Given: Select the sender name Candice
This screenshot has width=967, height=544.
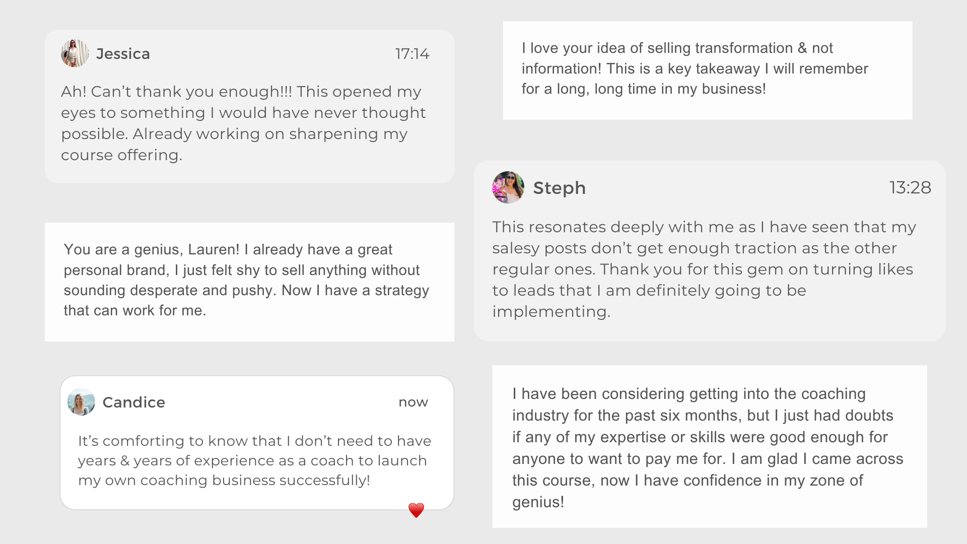Looking at the screenshot, I should pyautogui.click(x=133, y=402).
